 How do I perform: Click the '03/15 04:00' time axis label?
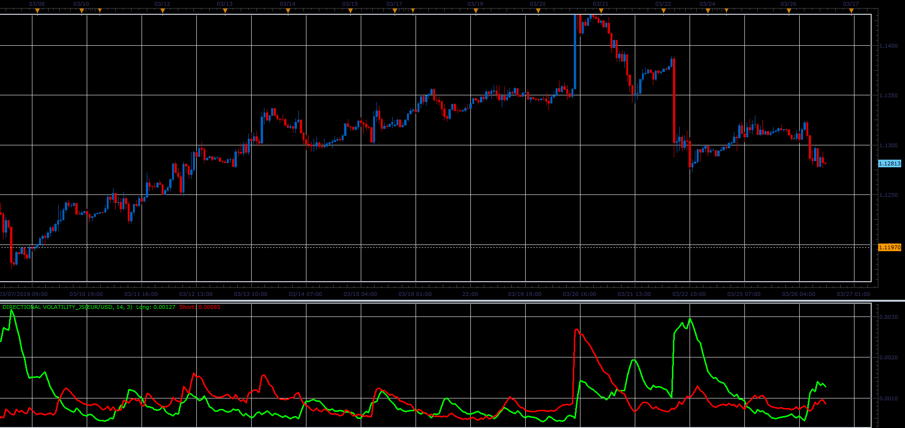(360, 294)
